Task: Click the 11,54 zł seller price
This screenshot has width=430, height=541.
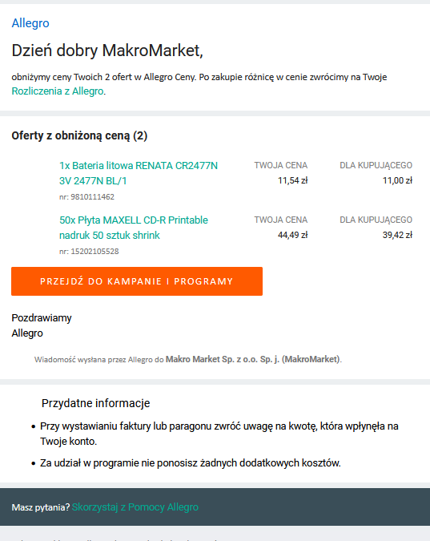Action: [x=293, y=180]
